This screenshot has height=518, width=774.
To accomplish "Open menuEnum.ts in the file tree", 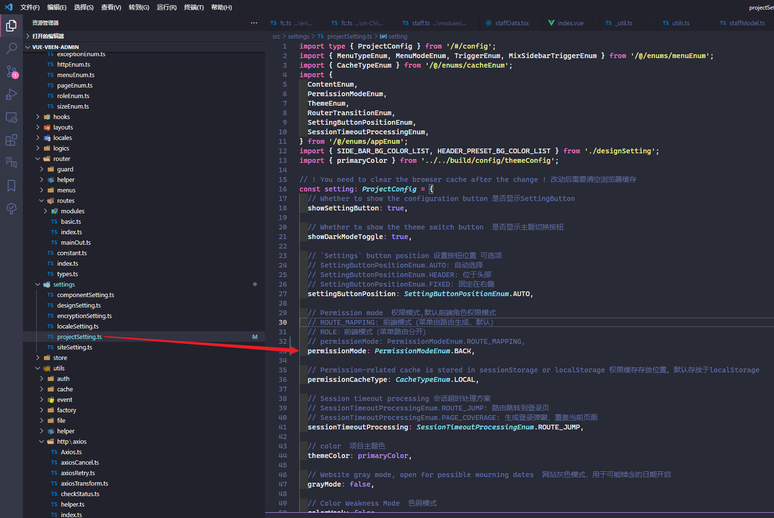I will click(144, 75).
